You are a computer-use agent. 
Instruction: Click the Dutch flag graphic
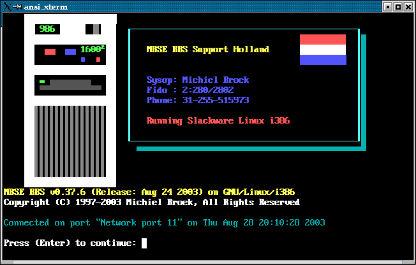323,50
